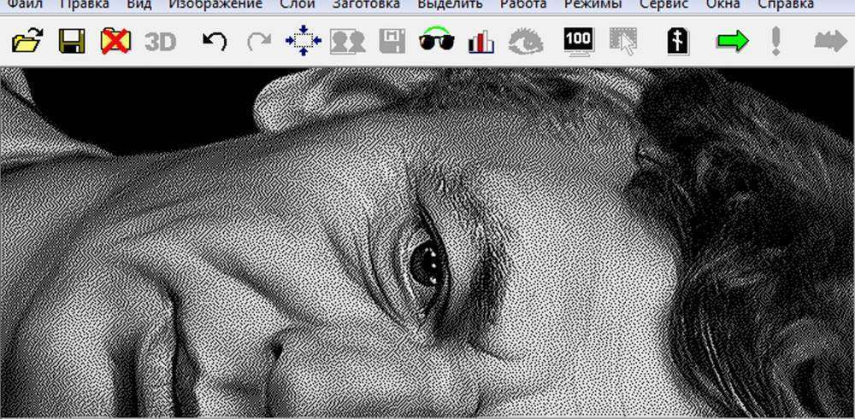Click the folder with red cross icon
The image size is (855, 419).
(116, 41)
